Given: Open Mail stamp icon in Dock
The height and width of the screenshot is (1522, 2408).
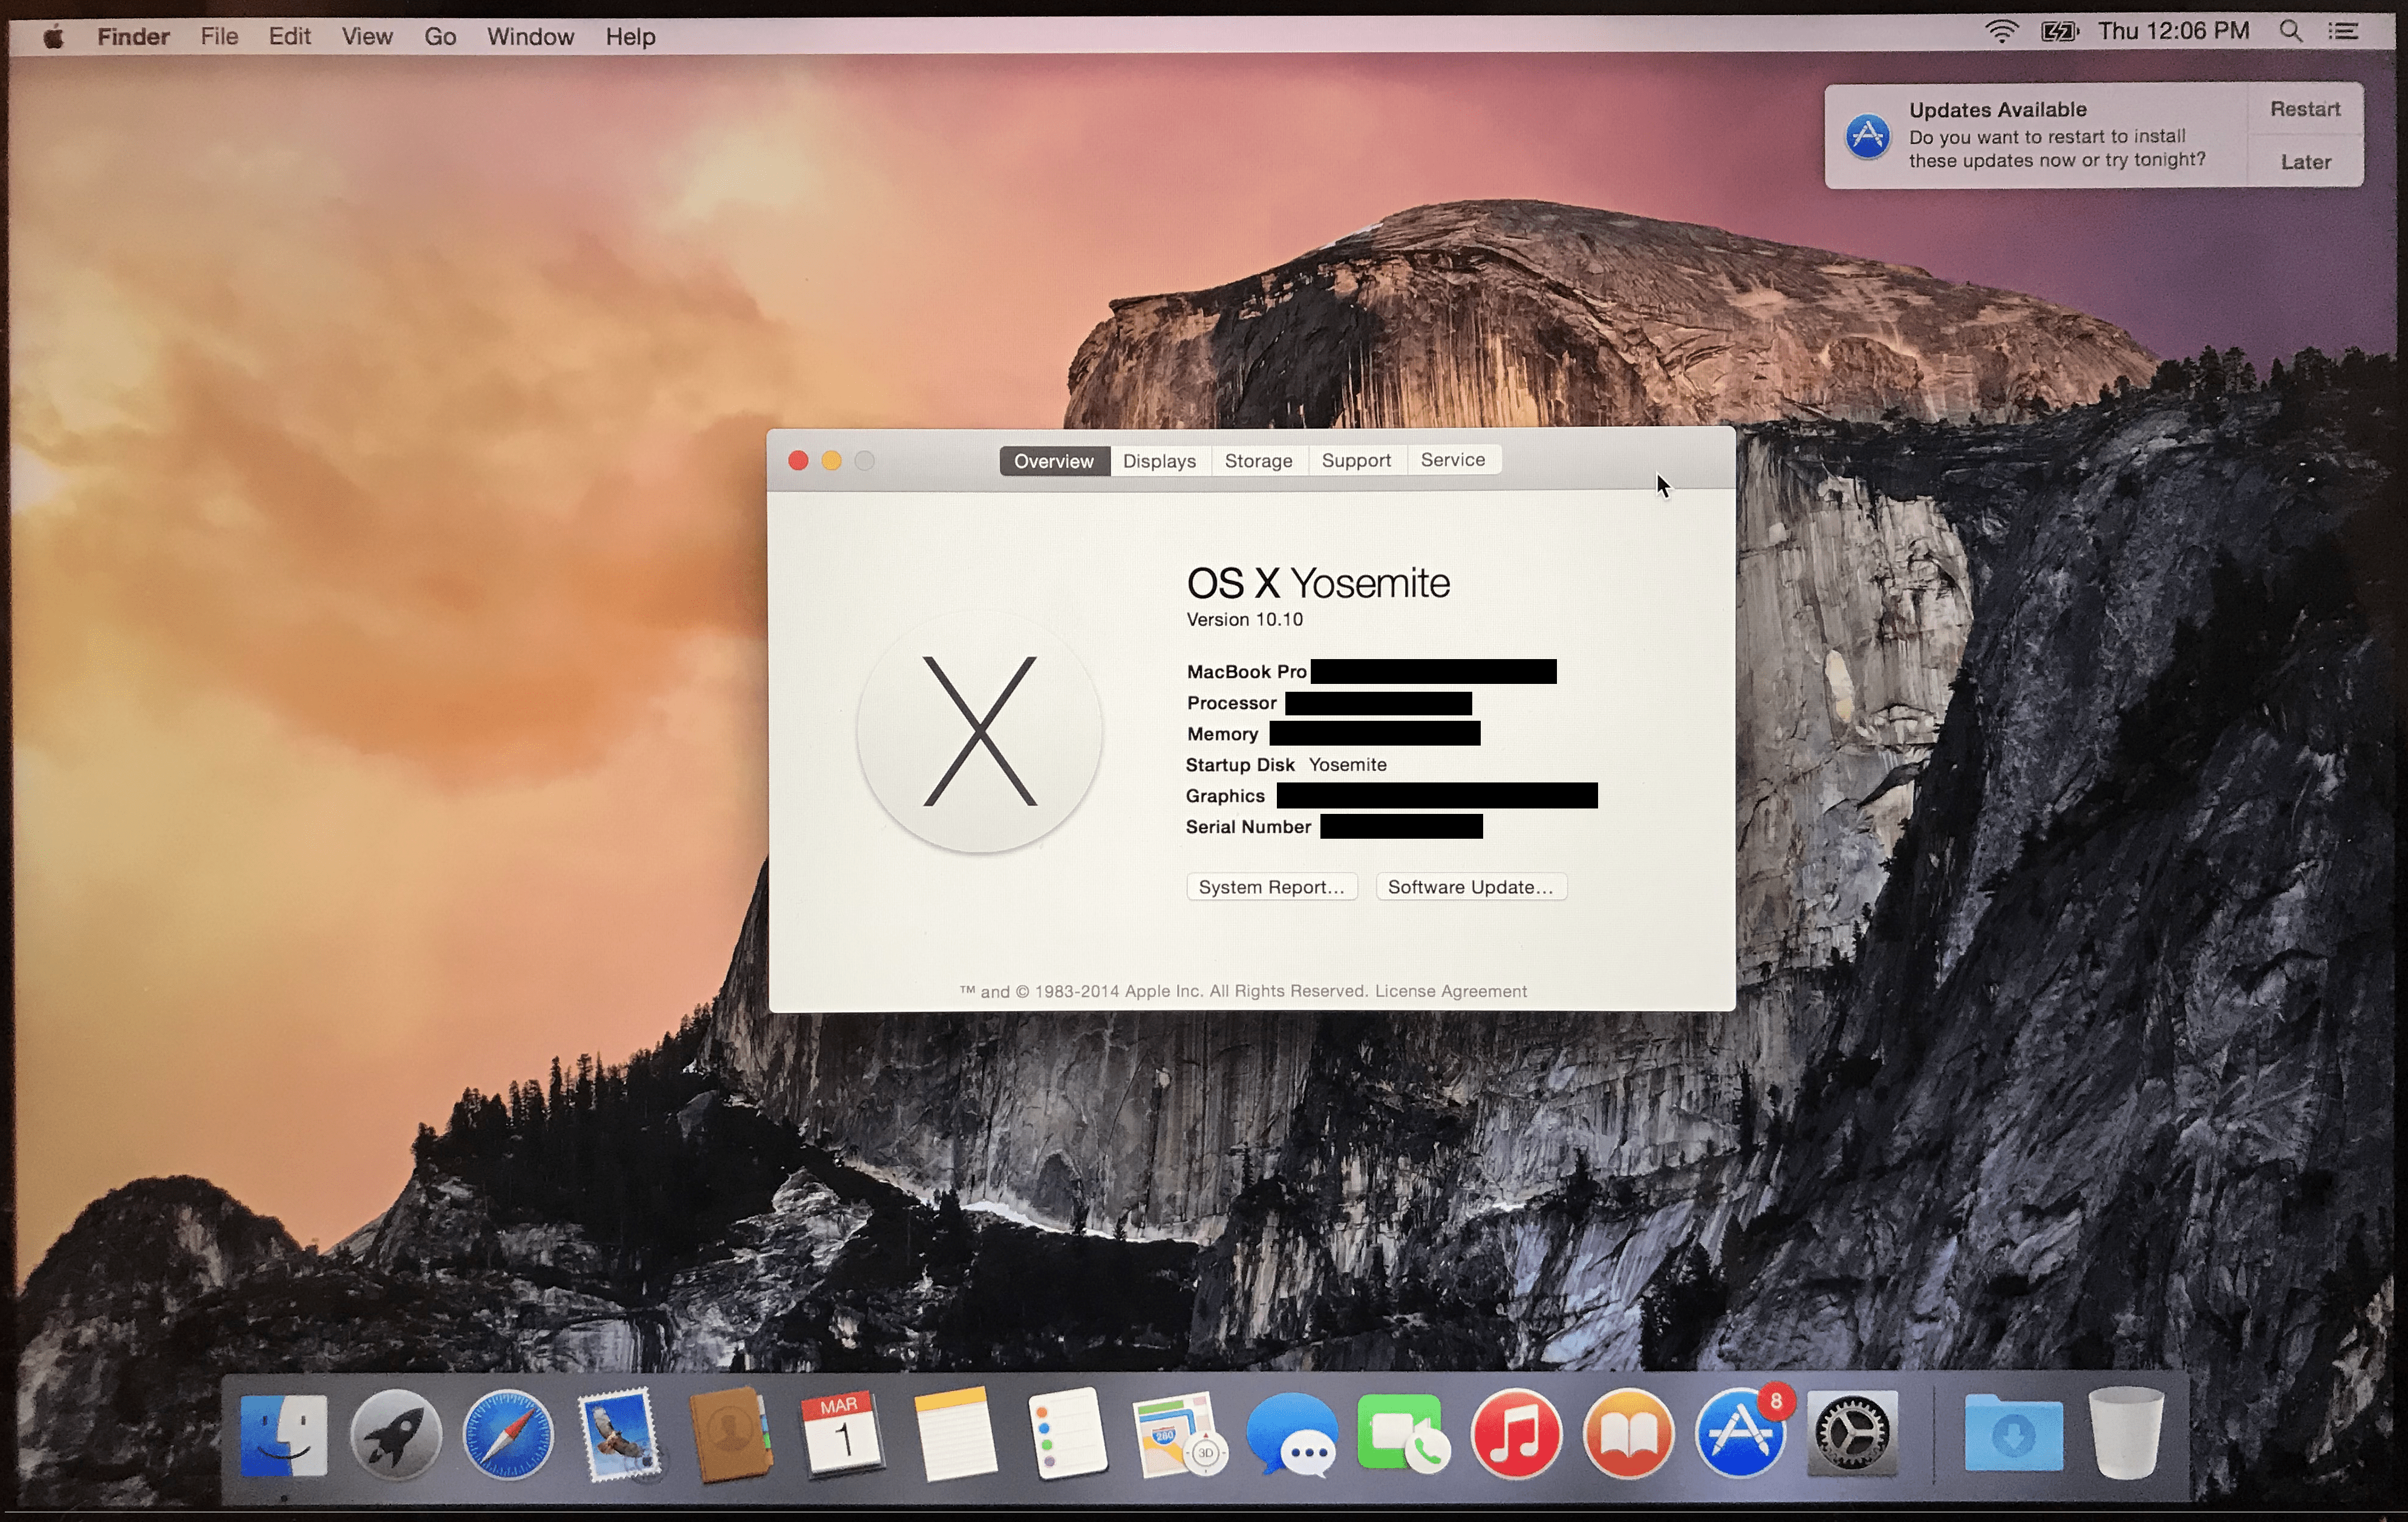Looking at the screenshot, I should 620,1435.
